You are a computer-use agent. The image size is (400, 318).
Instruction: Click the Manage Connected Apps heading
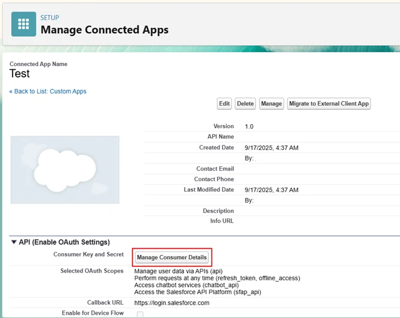coord(104,30)
